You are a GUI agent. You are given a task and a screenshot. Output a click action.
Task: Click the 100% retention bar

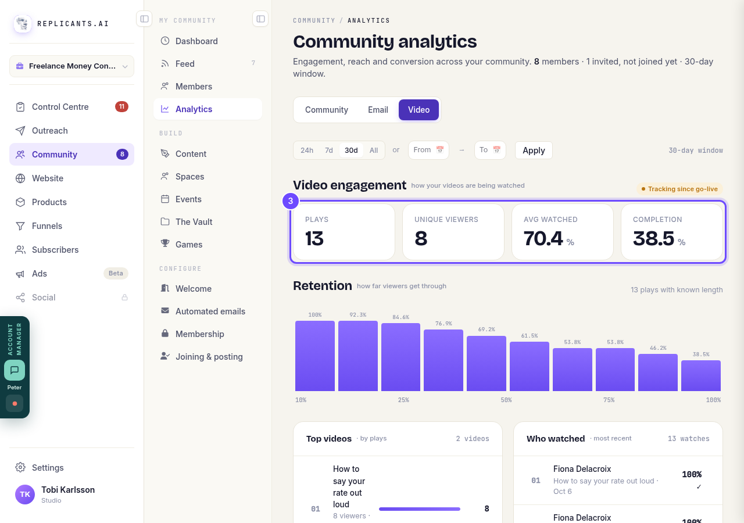[315, 356]
